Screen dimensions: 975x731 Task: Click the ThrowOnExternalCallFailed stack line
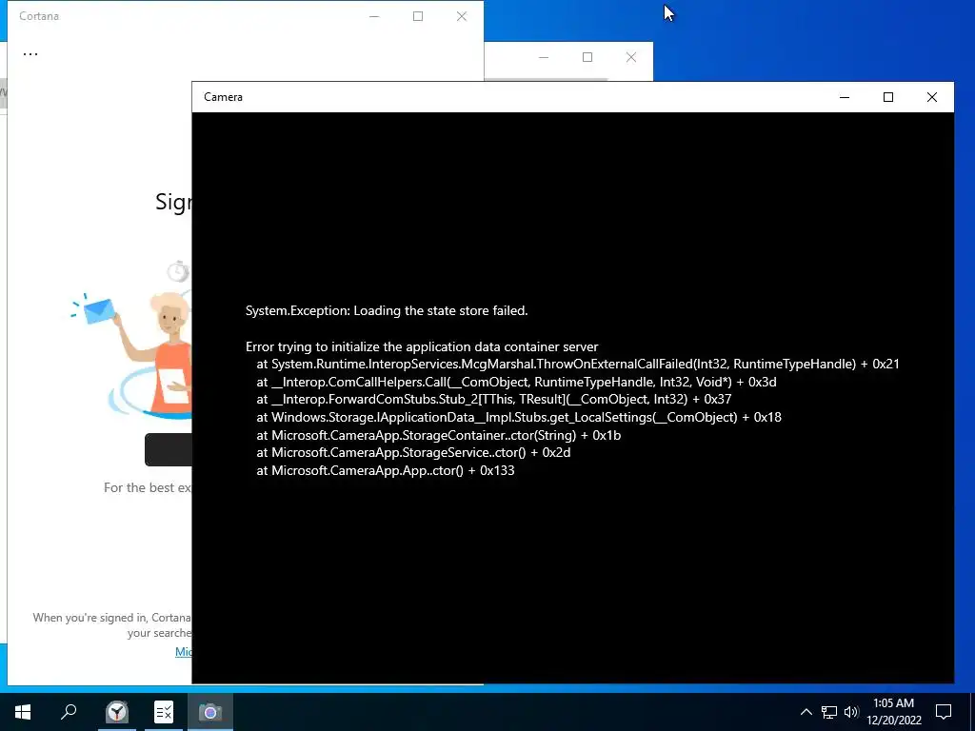(x=578, y=365)
